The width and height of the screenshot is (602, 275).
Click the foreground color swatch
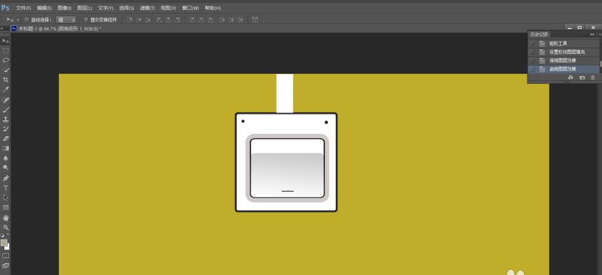tap(4, 242)
